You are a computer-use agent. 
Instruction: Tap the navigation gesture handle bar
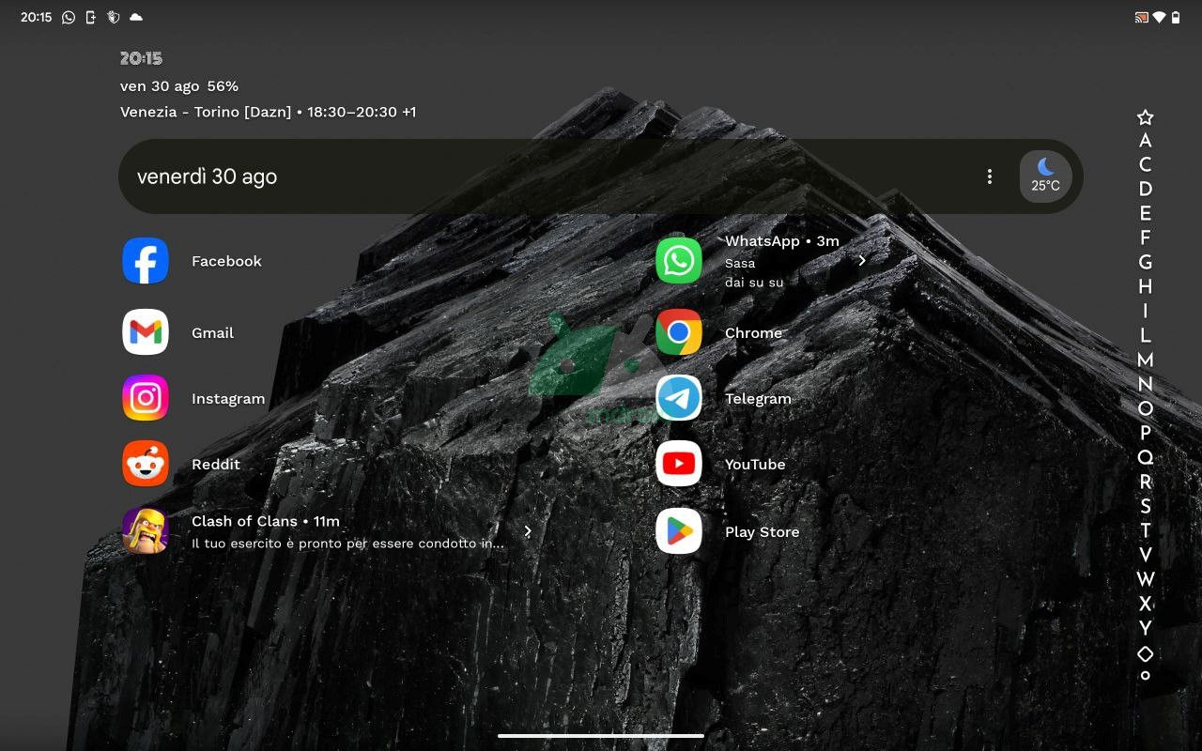point(601,736)
